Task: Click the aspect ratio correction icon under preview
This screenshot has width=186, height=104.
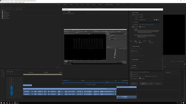Action: click(116, 80)
